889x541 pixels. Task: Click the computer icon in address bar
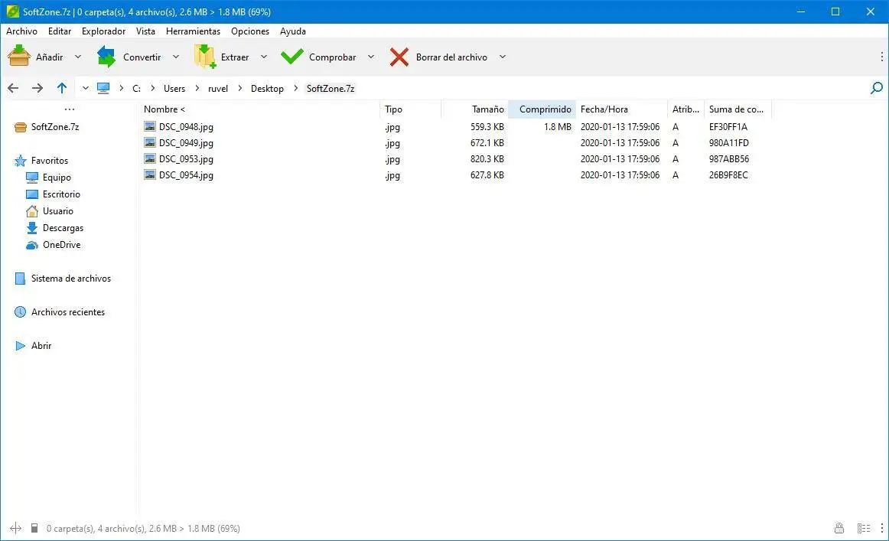(x=103, y=88)
